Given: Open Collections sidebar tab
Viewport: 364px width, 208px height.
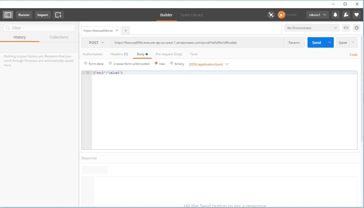Looking at the screenshot, I should coord(59,37).
